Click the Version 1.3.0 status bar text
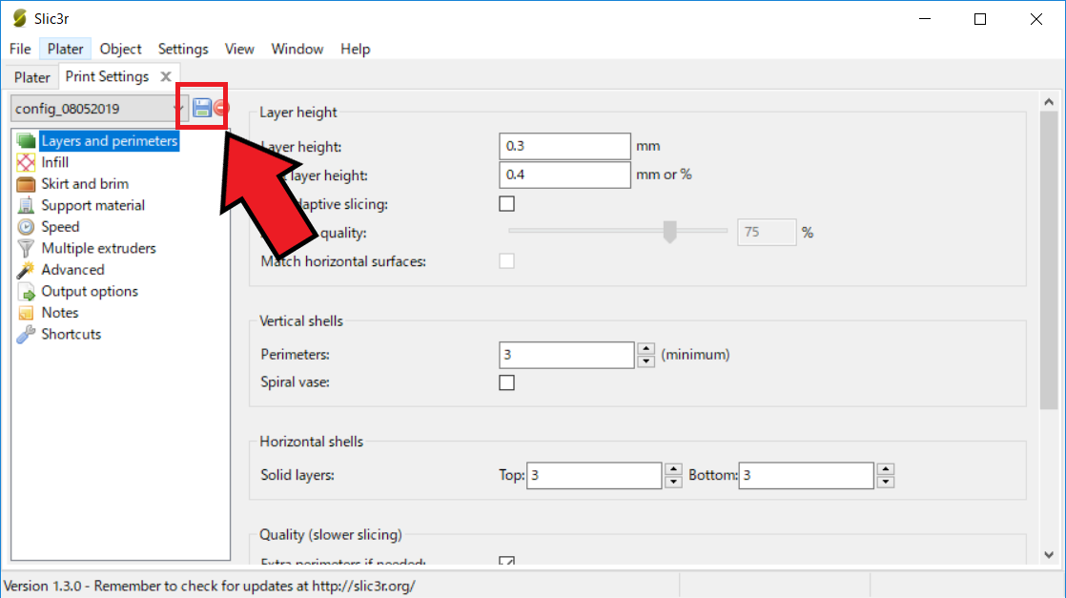Screen dimensions: 1066x598 (210, 586)
